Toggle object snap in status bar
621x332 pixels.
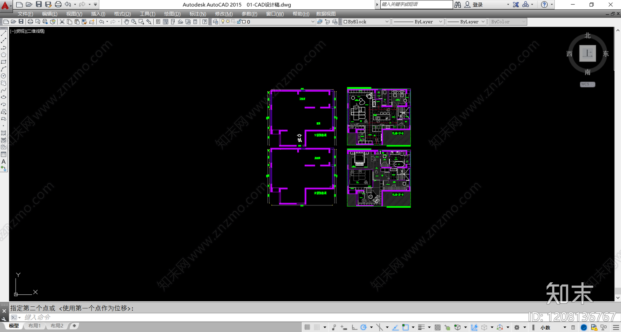coord(405,327)
